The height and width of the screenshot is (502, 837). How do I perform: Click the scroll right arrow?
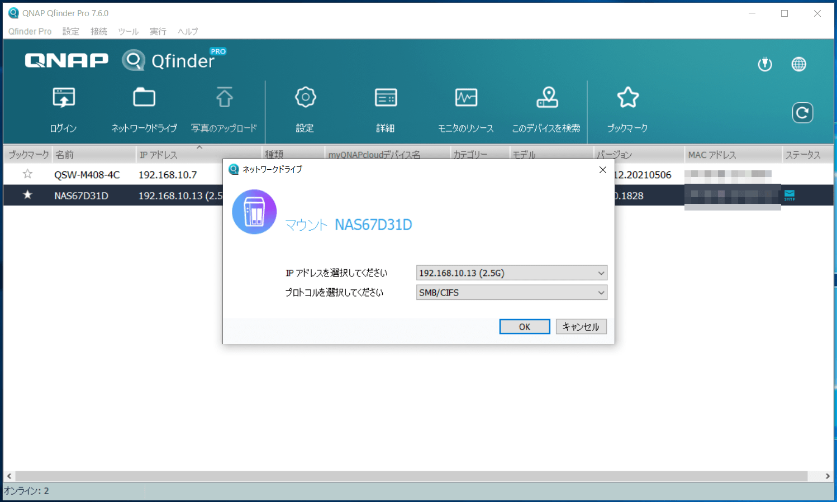pyautogui.click(x=828, y=476)
